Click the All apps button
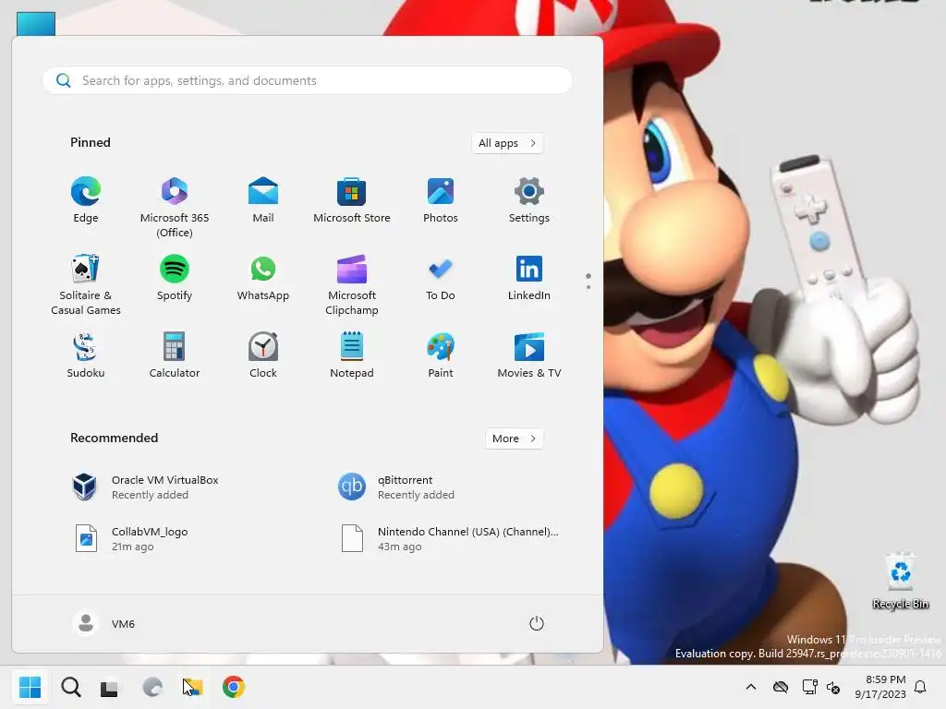This screenshot has height=709, width=946. point(507,143)
